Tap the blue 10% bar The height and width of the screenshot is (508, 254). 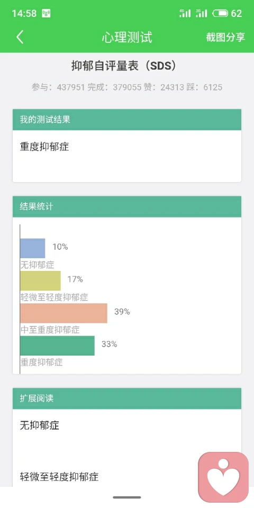click(x=33, y=248)
